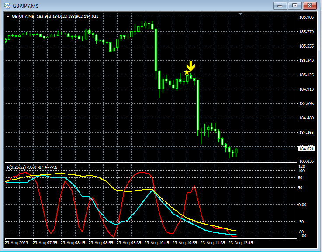The height and width of the screenshot is (252, 322).
Task: Click the yellow star marker on chart
Action: click(x=187, y=72)
